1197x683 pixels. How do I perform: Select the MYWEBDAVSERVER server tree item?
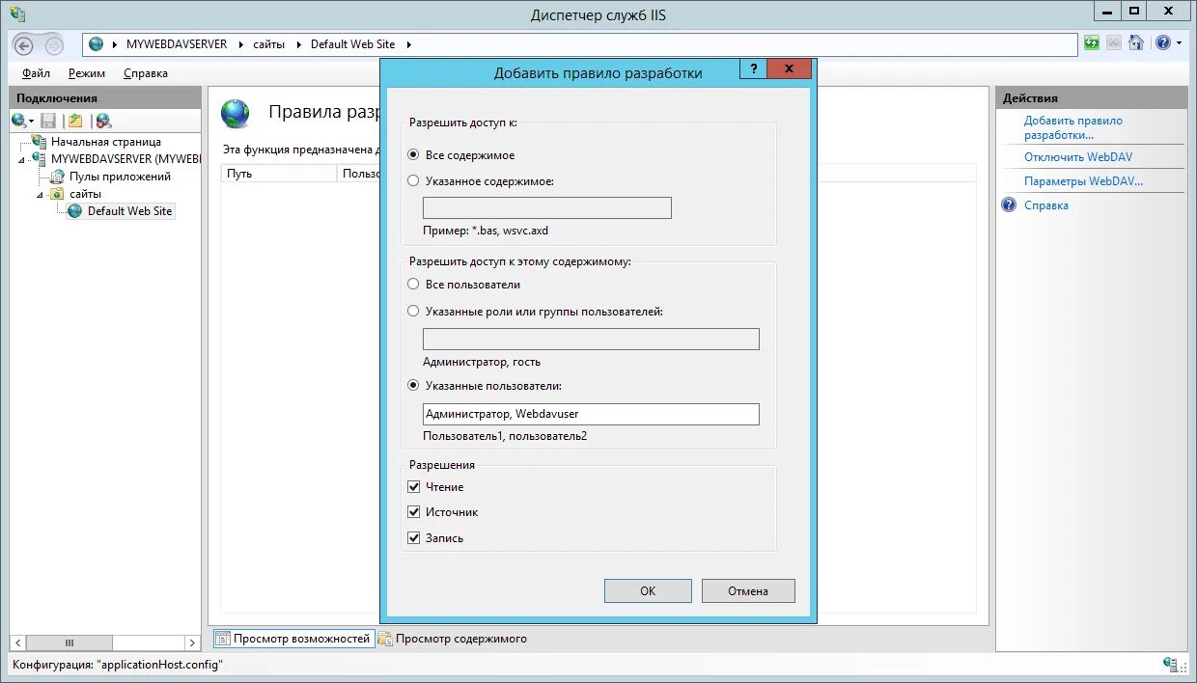[x=125, y=159]
